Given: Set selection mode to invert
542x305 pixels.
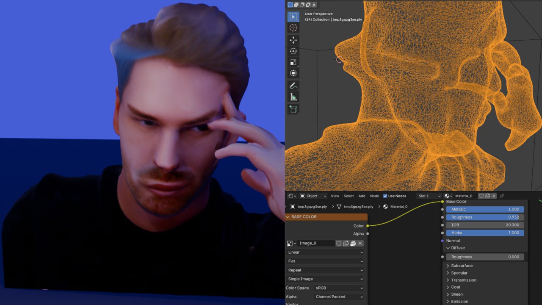Looking at the screenshot, I should [308, 5].
